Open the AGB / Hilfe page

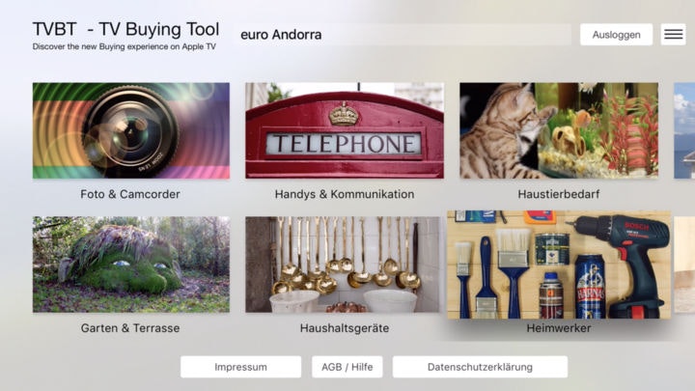347,367
